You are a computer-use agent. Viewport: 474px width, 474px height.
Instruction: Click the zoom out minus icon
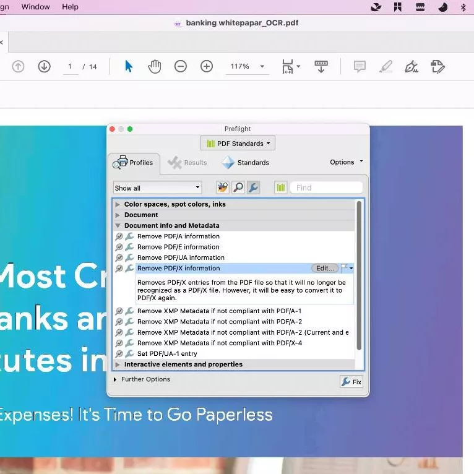point(180,66)
